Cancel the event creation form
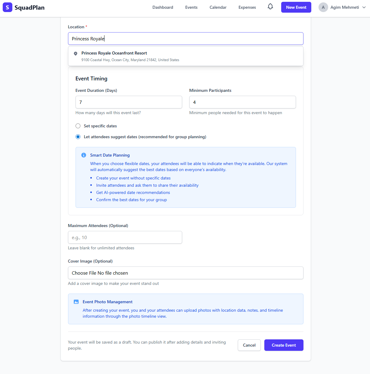This screenshot has width=370, height=374. [x=249, y=345]
